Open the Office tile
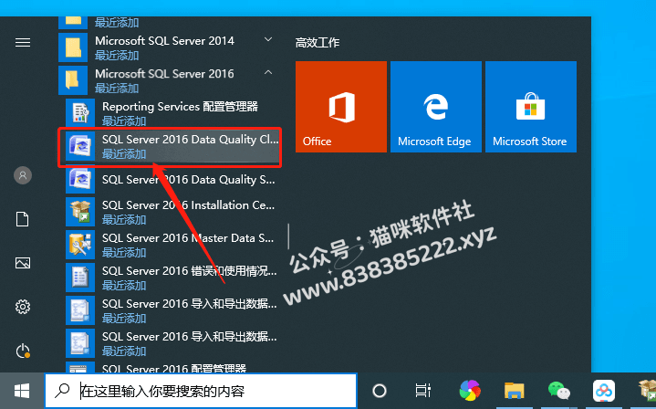Image resolution: width=656 pixels, height=409 pixels. (341, 107)
